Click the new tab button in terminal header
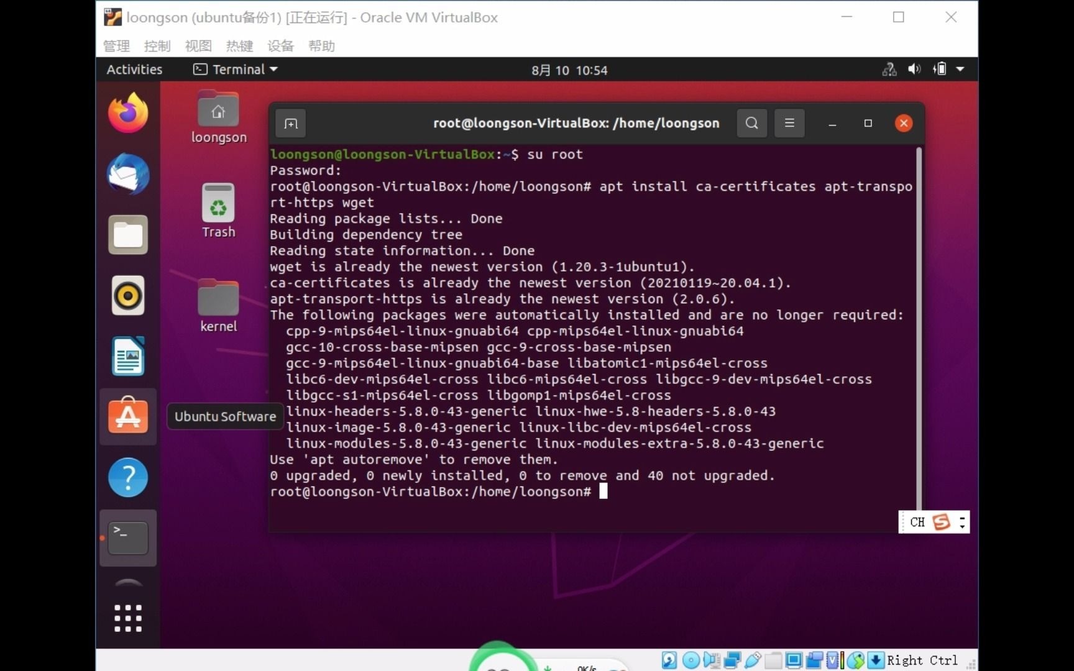Screen dimensions: 1074x671 [291, 124]
